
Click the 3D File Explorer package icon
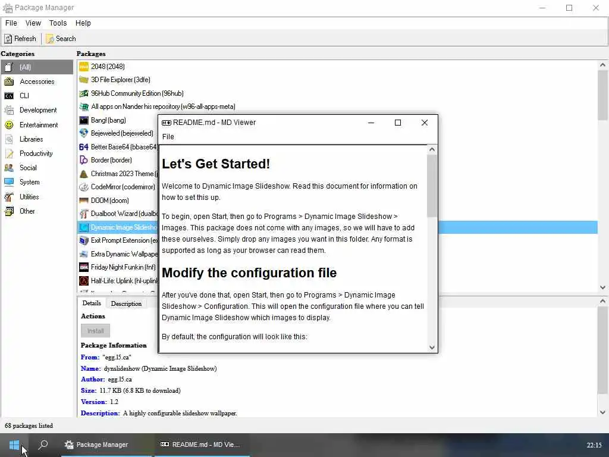coord(83,80)
